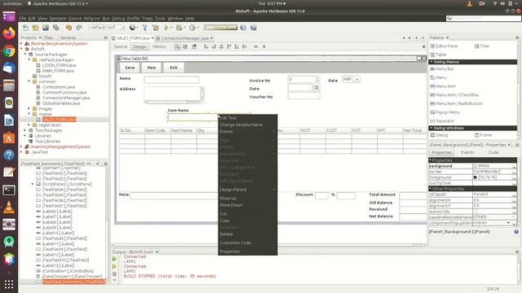Click the background white color swatch
The height and width of the screenshot is (293, 522).
(475, 166)
